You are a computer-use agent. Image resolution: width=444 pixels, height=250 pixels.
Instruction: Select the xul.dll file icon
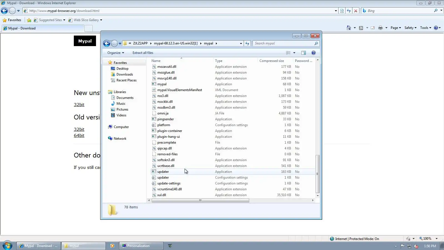pyautogui.click(x=154, y=195)
